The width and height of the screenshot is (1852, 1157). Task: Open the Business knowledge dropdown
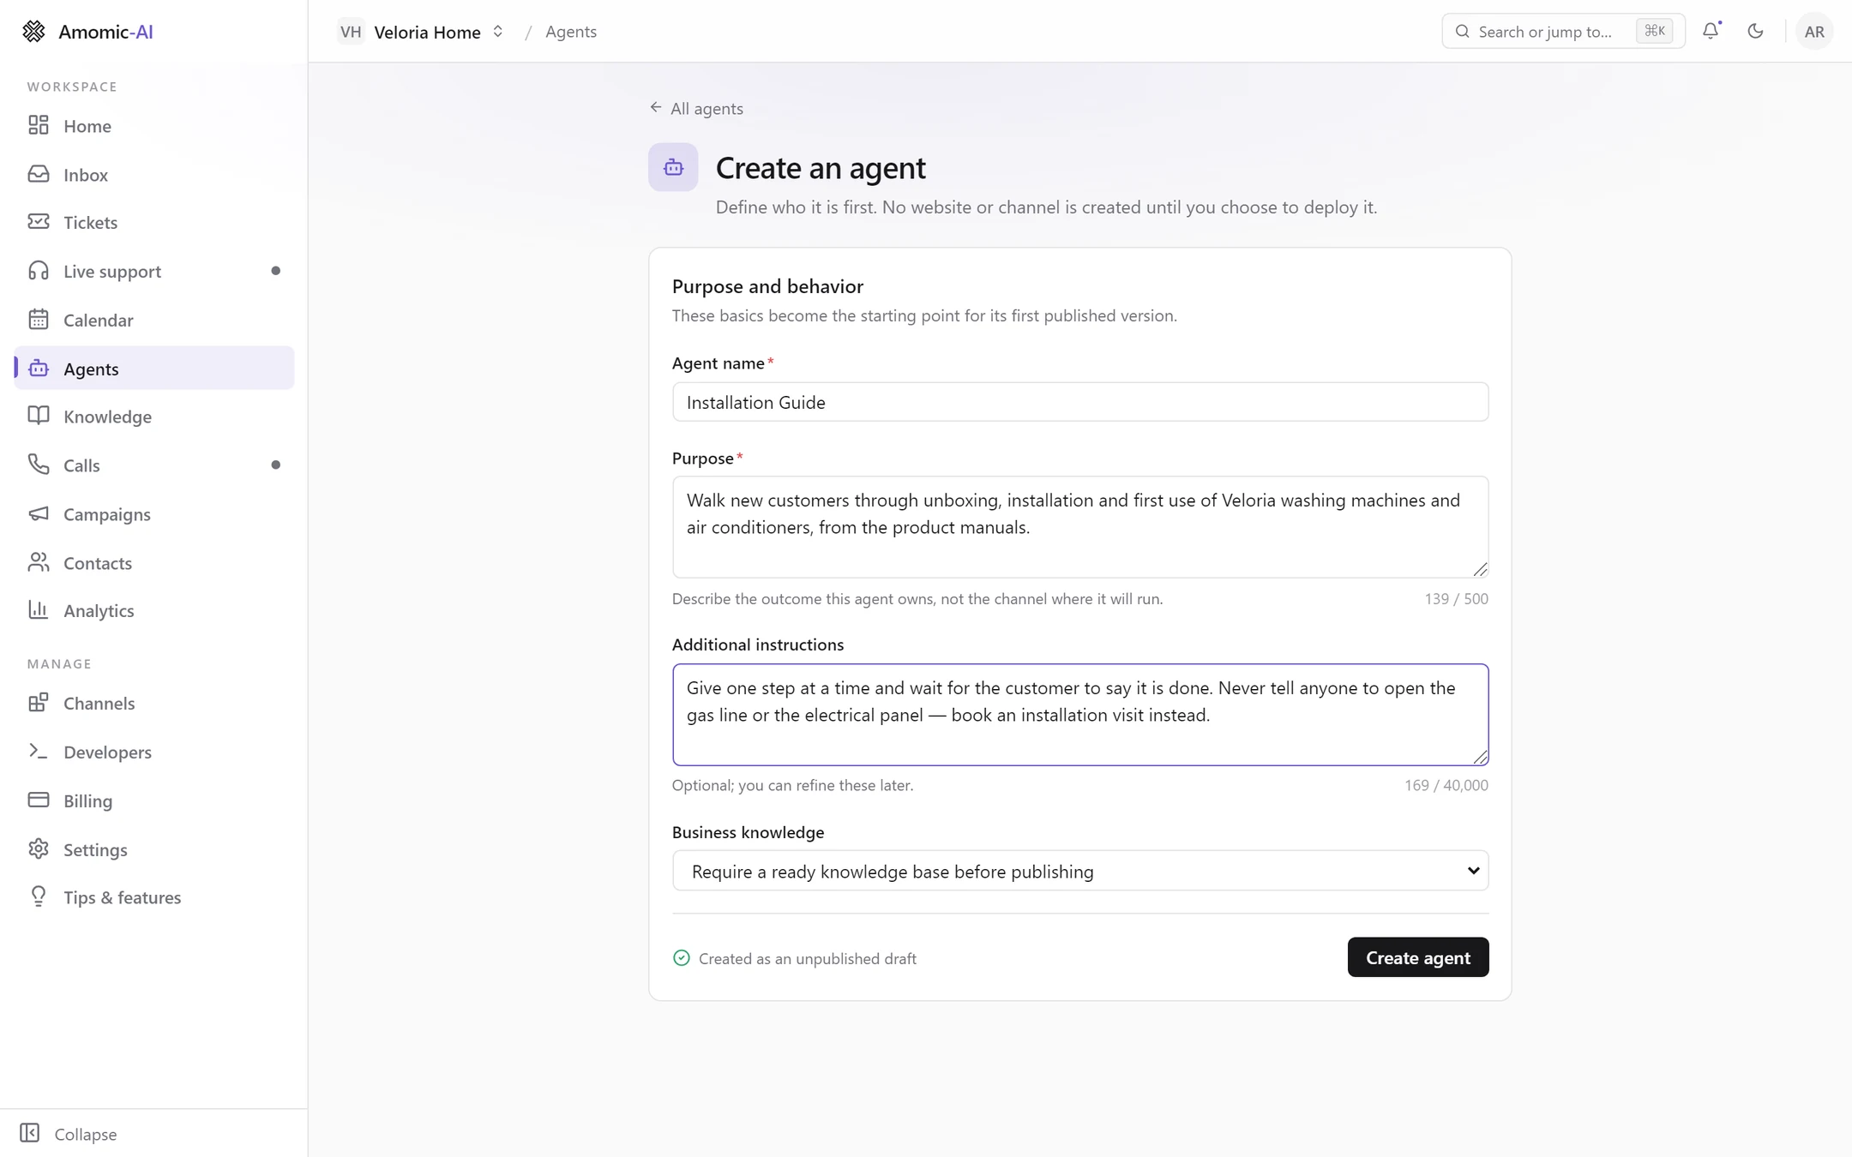point(1080,871)
